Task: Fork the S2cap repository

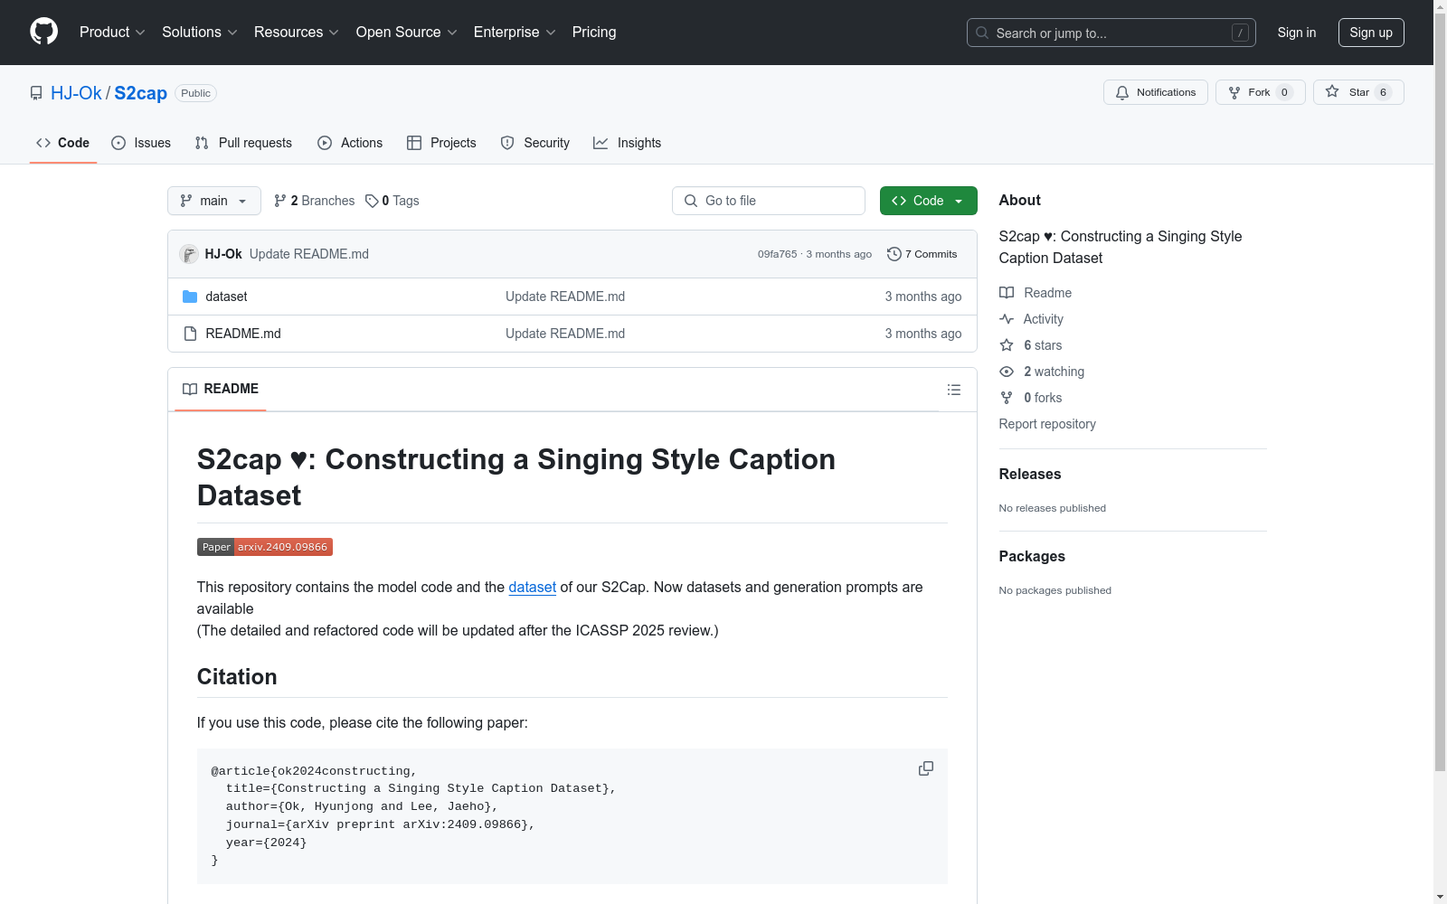Action: point(1260,92)
